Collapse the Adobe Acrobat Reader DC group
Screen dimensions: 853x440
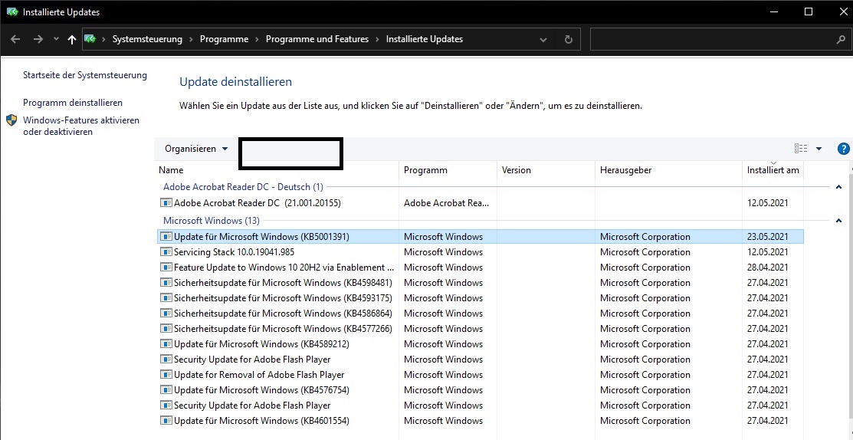tap(838, 187)
